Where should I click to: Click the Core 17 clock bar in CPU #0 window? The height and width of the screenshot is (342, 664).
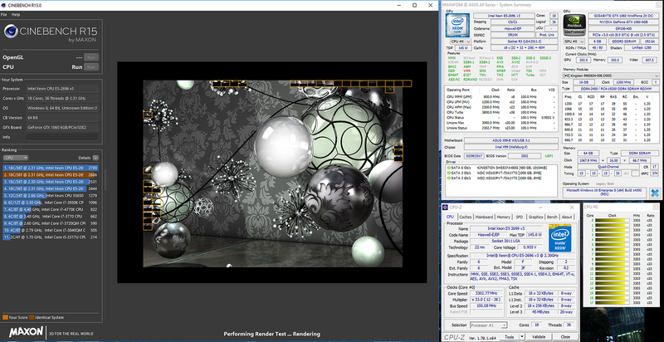[x=612, y=303]
